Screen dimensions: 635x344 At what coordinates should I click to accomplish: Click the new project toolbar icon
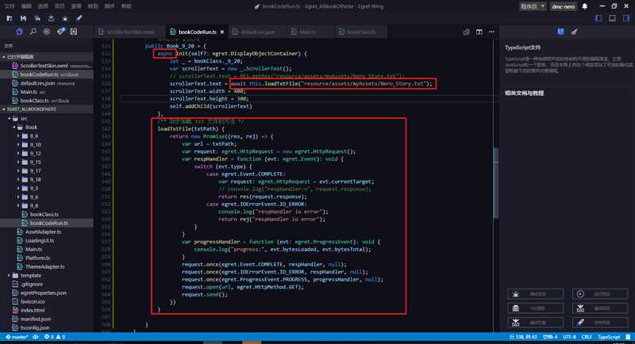pos(10,18)
